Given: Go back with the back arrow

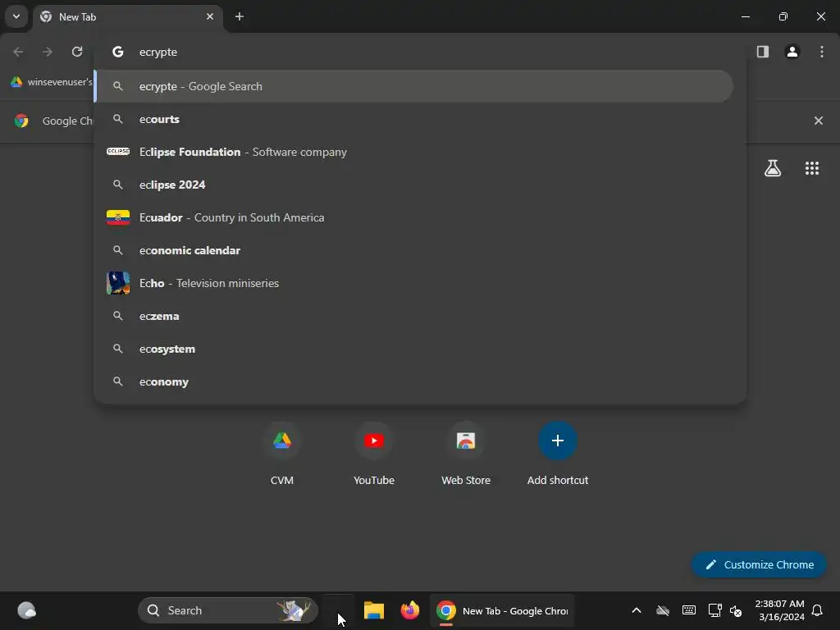Looking at the screenshot, I should coord(18,52).
